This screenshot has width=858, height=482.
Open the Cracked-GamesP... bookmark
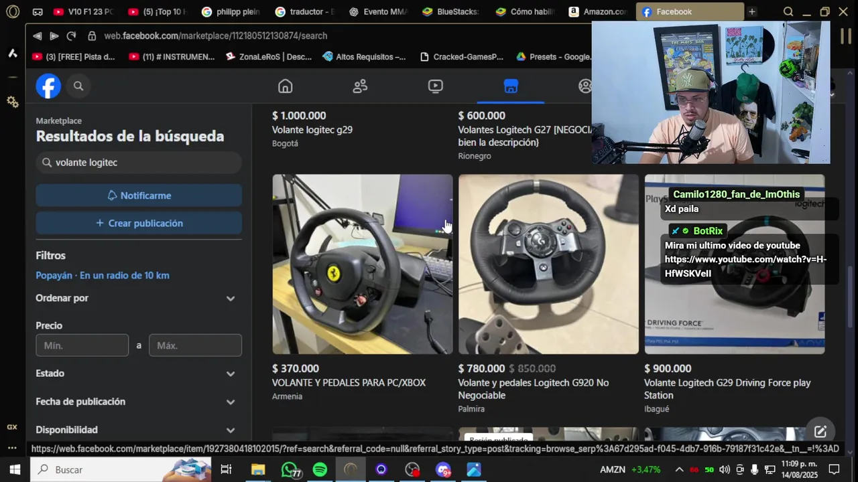click(461, 57)
